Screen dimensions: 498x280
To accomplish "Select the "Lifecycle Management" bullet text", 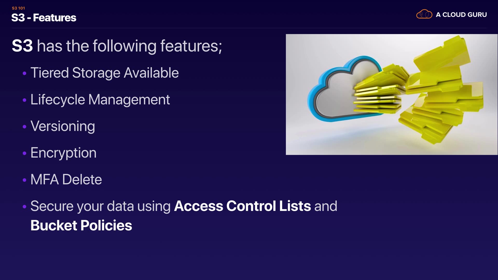I will coord(100,100).
